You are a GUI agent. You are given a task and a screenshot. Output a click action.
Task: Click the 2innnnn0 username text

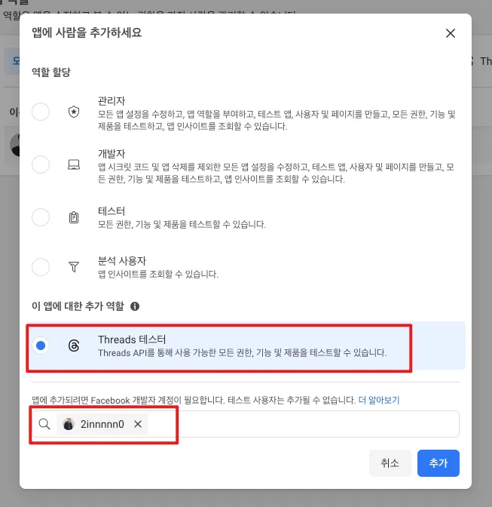click(102, 424)
